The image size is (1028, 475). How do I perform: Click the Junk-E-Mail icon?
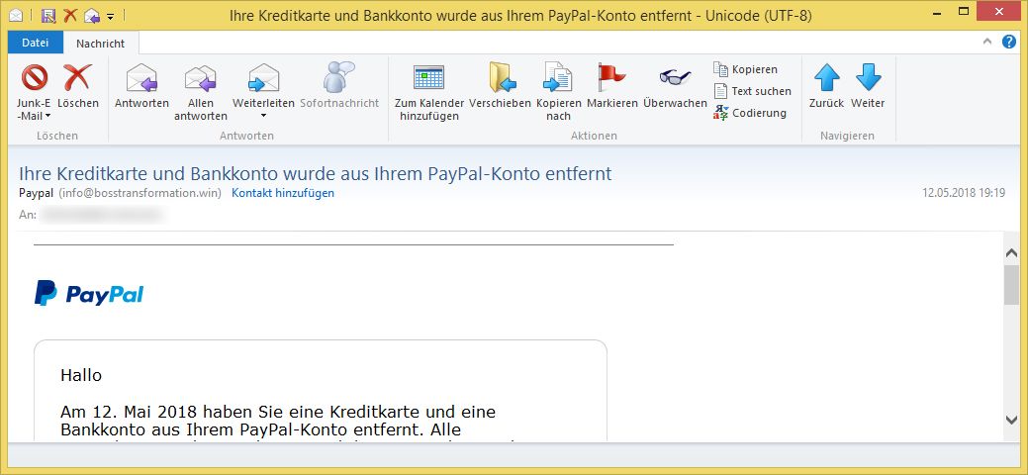click(x=35, y=78)
